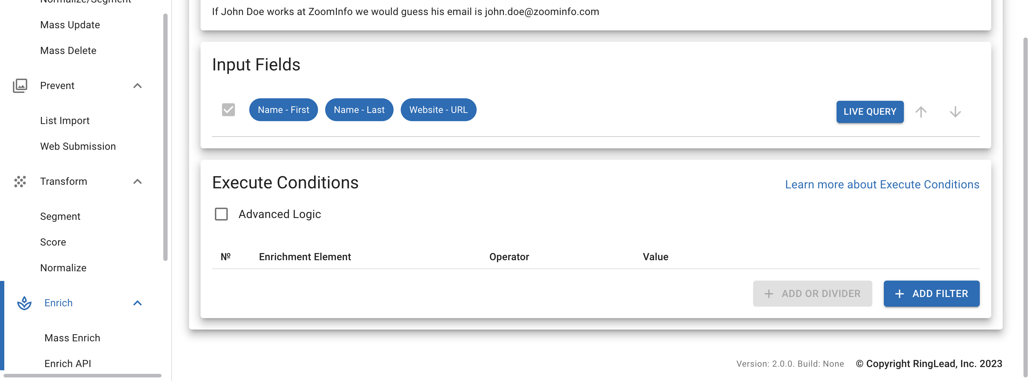Viewport: 1031px width, 381px height.
Task: Enable the Advanced Logic checkbox
Action: pyautogui.click(x=221, y=214)
